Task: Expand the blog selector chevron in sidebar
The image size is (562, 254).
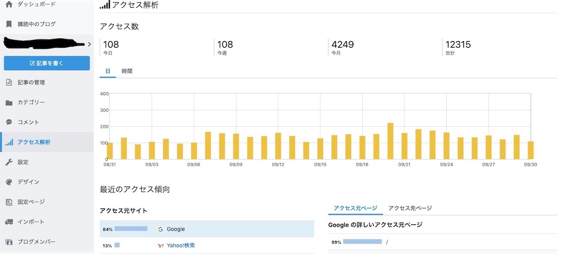Action: point(89,44)
